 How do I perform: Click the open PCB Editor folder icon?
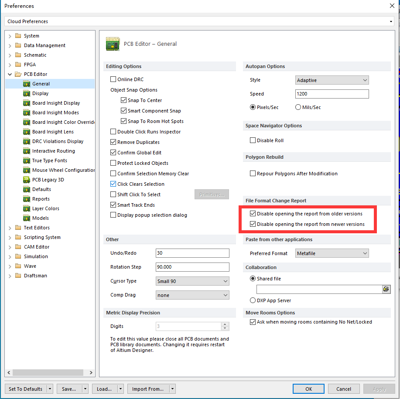tap(18, 74)
